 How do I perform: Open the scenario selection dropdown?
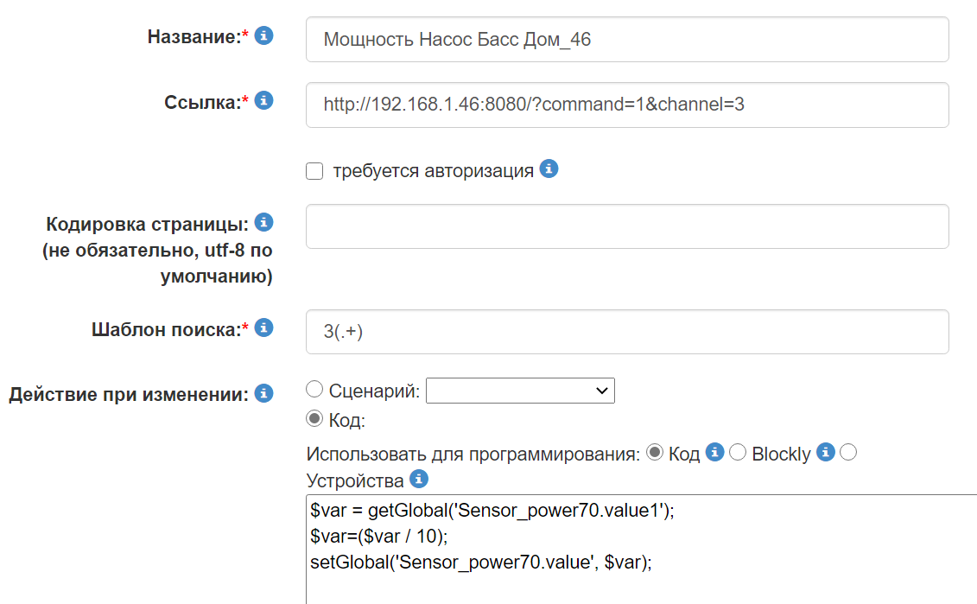(520, 390)
